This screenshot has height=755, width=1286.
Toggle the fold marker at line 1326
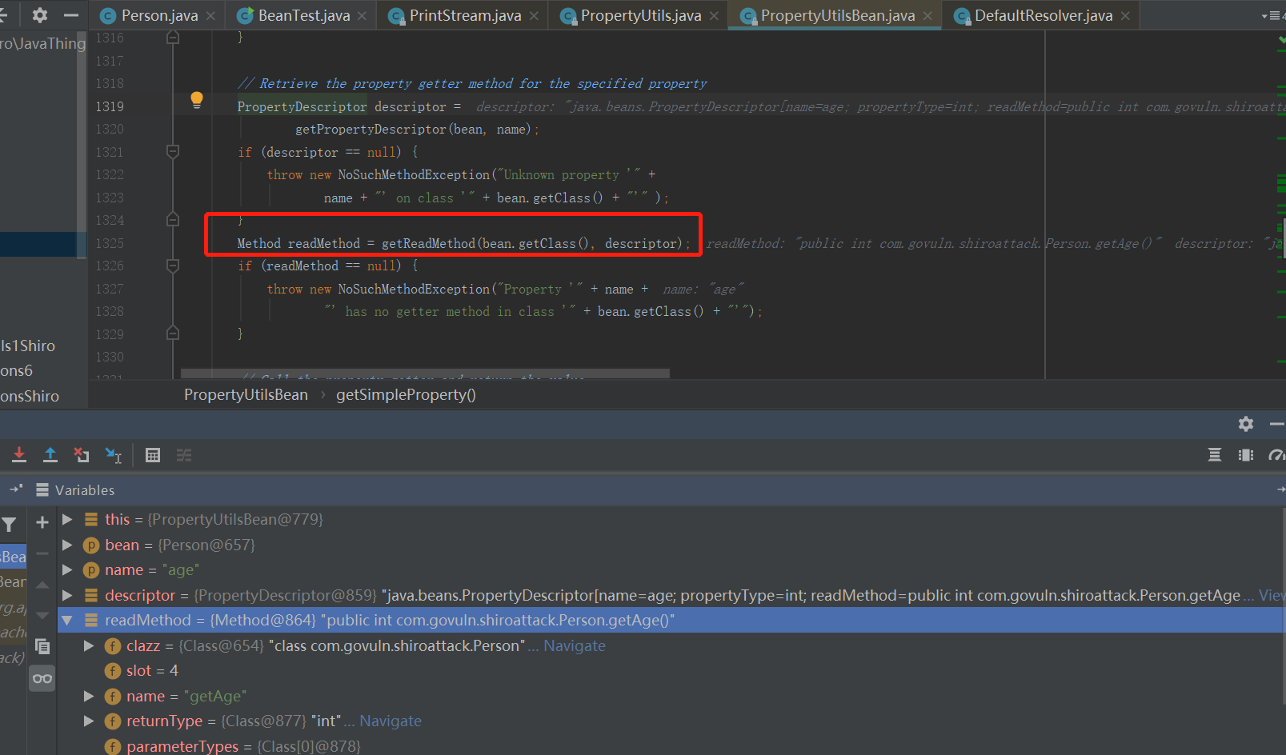click(x=173, y=265)
